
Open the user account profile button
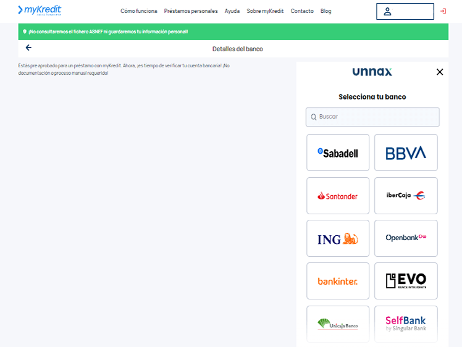coord(405,12)
